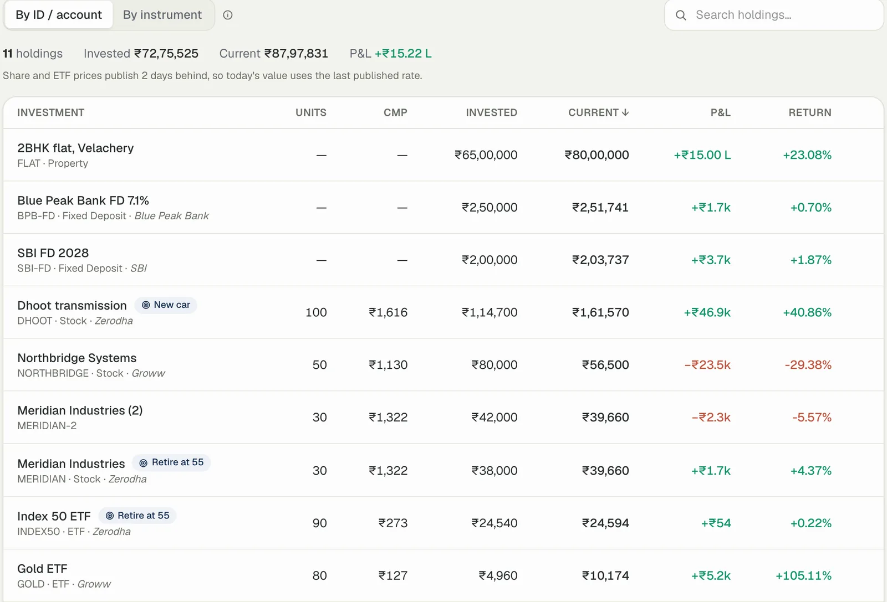Open Retire at 55 tag on Index 50 ETF
Screen dimensions: 887x602
tap(137, 516)
